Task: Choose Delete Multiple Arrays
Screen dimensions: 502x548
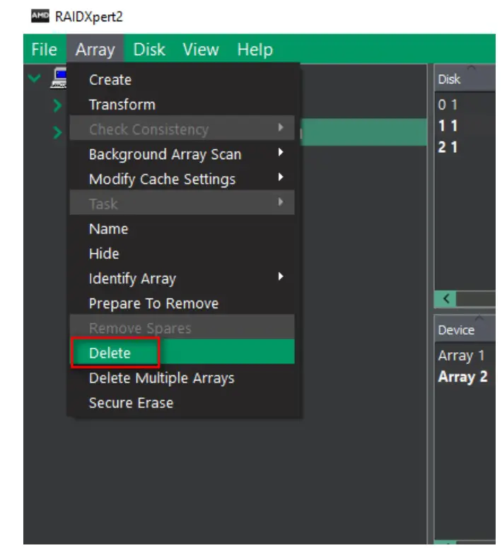Action: tap(182, 378)
